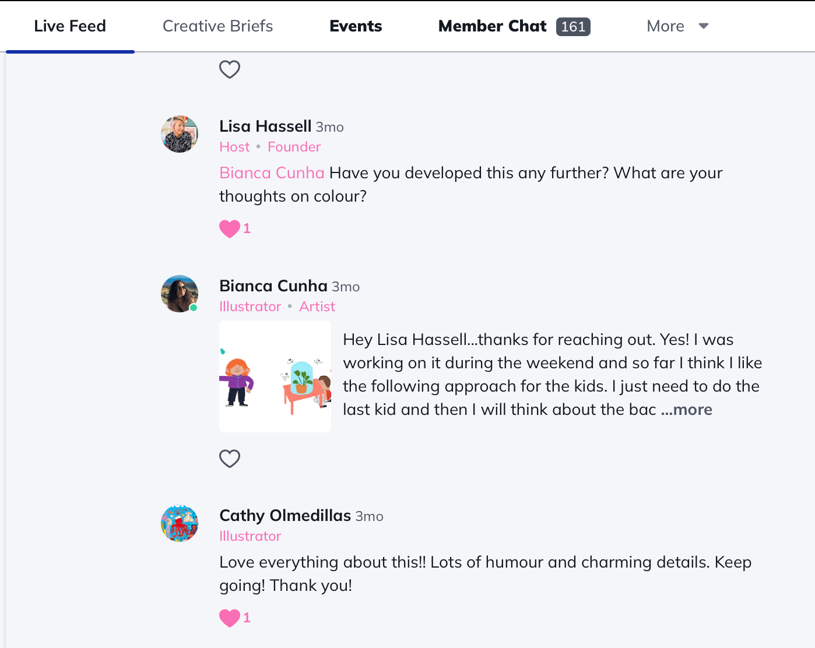Viewport: 815px width, 648px height.
Task: Like the topmost post with the empty heart
Action: pyautogui.click(x=230, y=69)
